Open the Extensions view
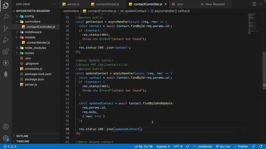This screenshot has height=149, width=266. coord(5,51)
